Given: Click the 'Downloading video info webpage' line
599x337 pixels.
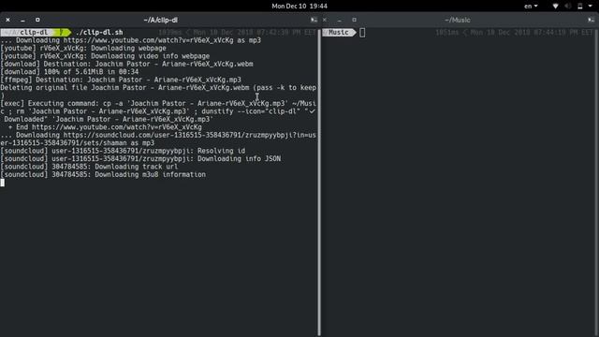Looking at the screenshot, I should (105, 56).
